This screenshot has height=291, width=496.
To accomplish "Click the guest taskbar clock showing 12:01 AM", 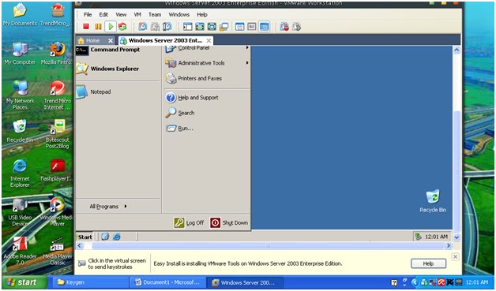I will (x=436, y=237).
